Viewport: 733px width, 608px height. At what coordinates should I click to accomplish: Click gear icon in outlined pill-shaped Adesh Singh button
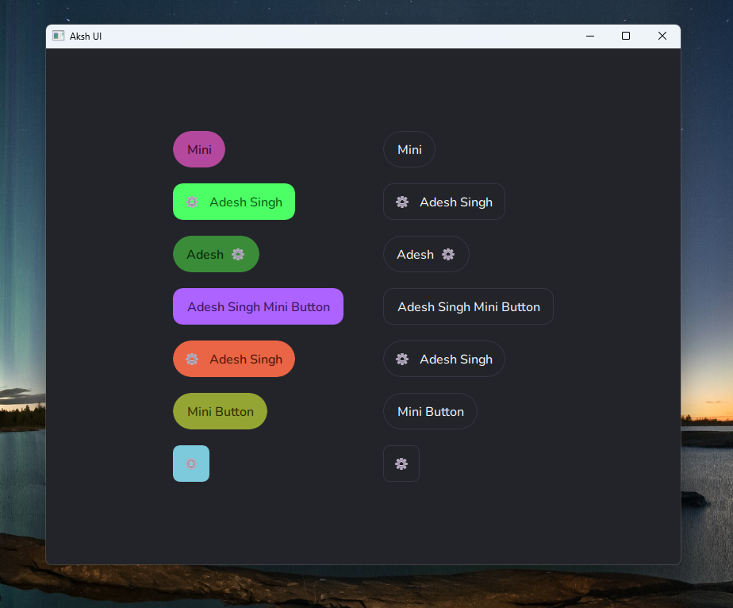coord(402,359)
